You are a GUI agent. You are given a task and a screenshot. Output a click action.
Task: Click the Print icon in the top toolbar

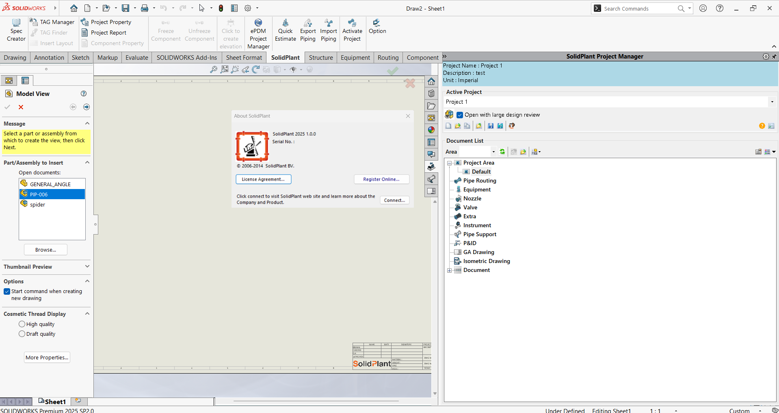click(x=145, y=8)
